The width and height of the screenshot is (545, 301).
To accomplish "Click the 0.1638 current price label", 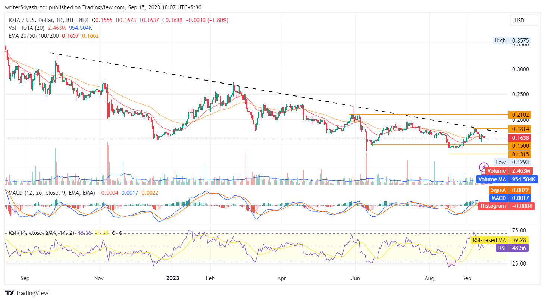I will coord(520,138).
